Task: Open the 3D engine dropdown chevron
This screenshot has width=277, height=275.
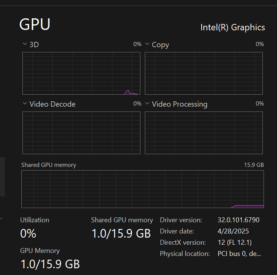Action: tap(25, 44)
